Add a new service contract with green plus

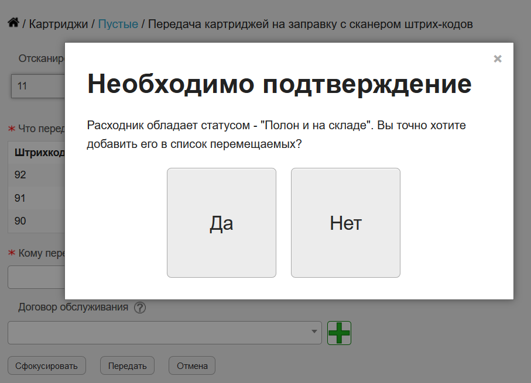339,333
